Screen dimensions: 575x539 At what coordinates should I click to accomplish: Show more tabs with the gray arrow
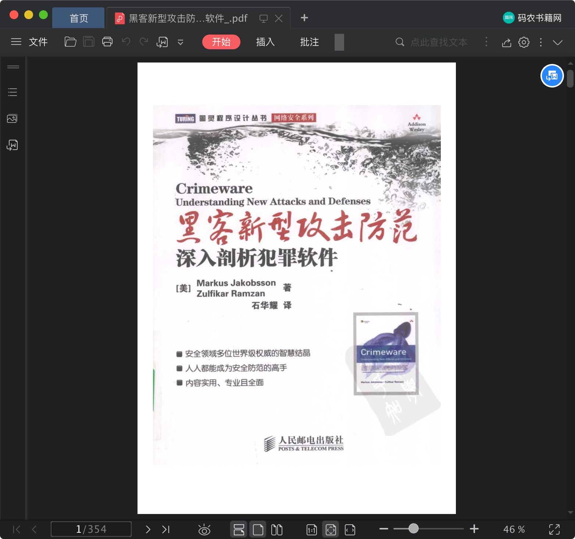[x=339, y=42]
